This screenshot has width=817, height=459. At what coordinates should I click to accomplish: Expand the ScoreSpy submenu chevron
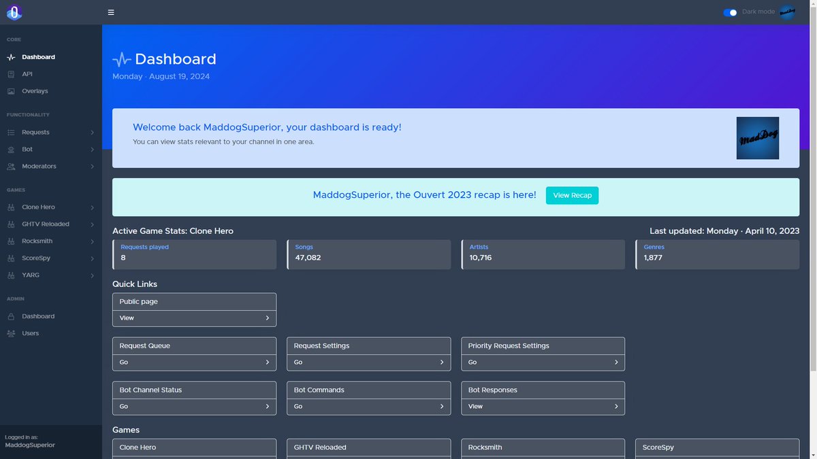[x=92, y=258]
